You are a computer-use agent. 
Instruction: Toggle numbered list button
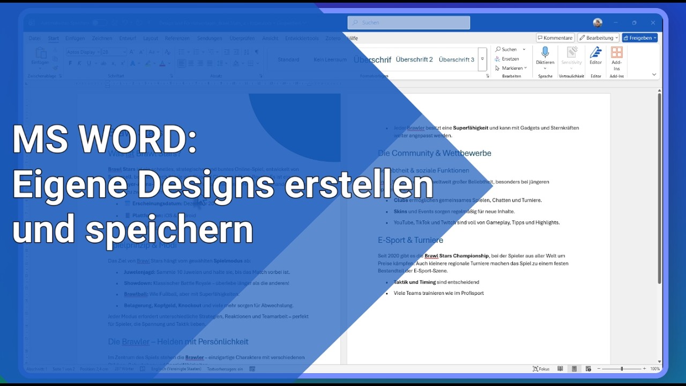click(x=196, y=52)
